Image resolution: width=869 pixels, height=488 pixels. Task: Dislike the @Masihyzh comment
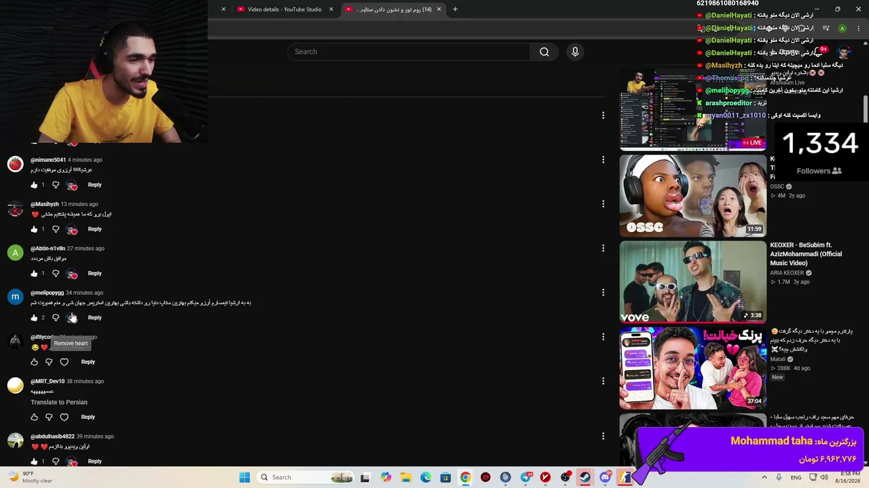pyautogui.click(x=56, y=229)
